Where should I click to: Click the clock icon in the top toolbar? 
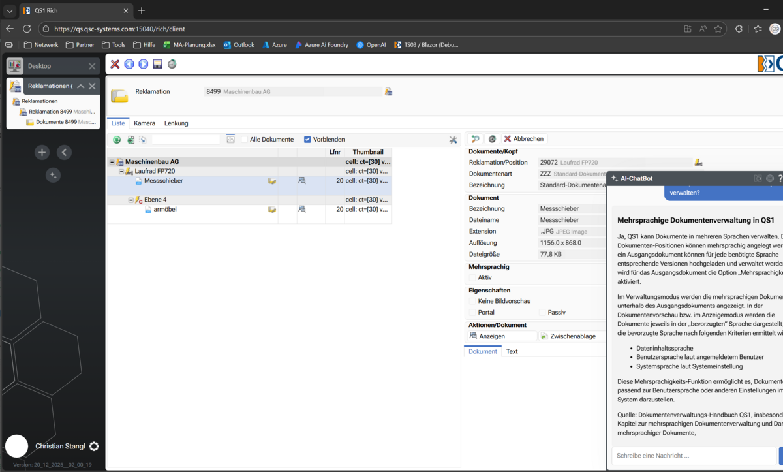coord(172,64)
